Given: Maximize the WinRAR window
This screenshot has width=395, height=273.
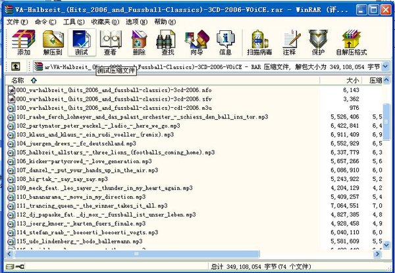Looking at the screenshot, I should pyautogui.click(x=373, y=10).
